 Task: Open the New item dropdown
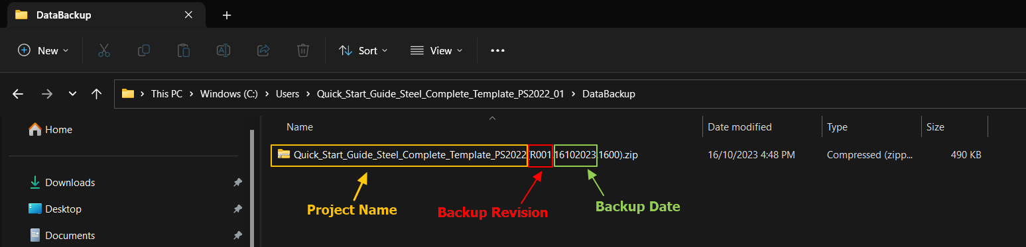point(43,50)
